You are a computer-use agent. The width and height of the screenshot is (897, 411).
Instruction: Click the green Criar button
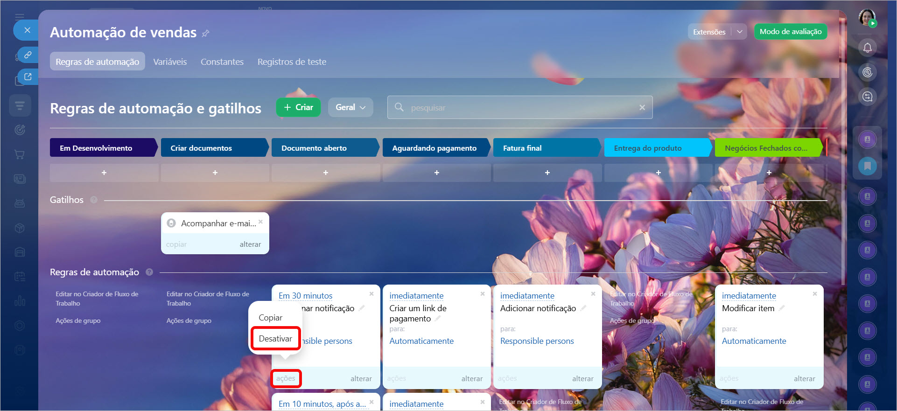(298, 107)
